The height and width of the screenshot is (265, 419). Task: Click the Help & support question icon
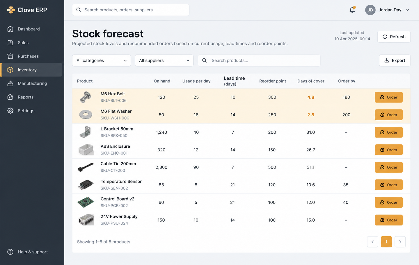[x=10, y=252]
